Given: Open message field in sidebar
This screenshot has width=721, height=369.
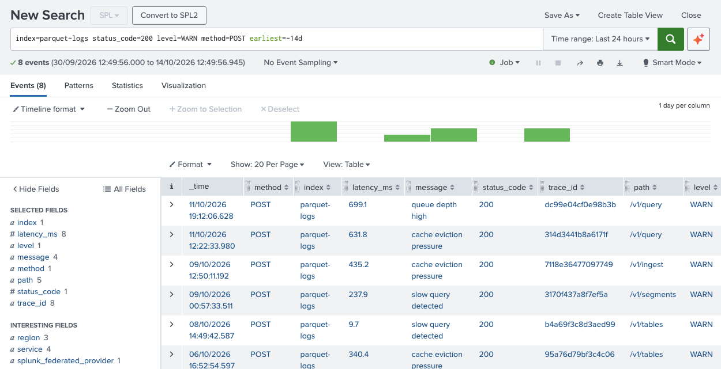Looking at the screenshot, I should [x=33, y=257].
